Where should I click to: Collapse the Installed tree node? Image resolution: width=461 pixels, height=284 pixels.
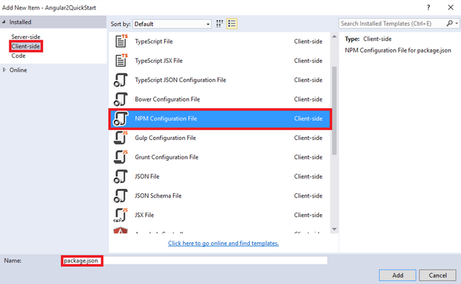tap(4, 22)
